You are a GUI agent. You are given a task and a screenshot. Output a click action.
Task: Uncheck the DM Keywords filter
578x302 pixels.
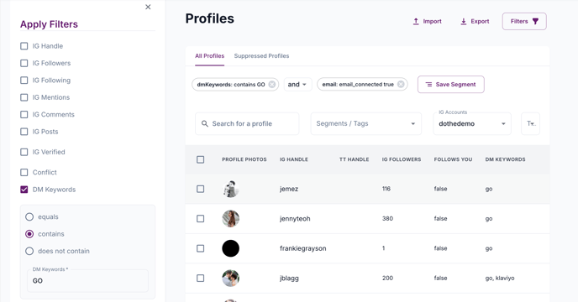(24, 190)
